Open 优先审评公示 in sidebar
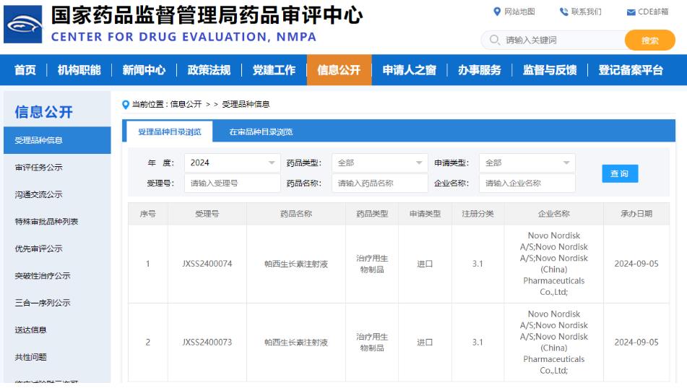Viewport: 687px width, 388px height. point(39,249)
